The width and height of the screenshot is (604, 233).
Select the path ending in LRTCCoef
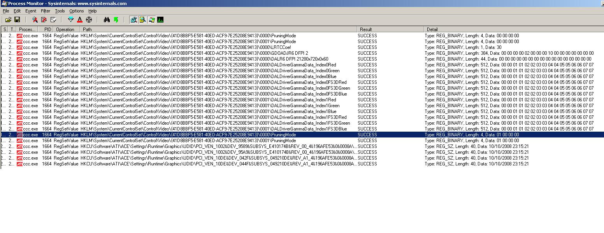186,47
